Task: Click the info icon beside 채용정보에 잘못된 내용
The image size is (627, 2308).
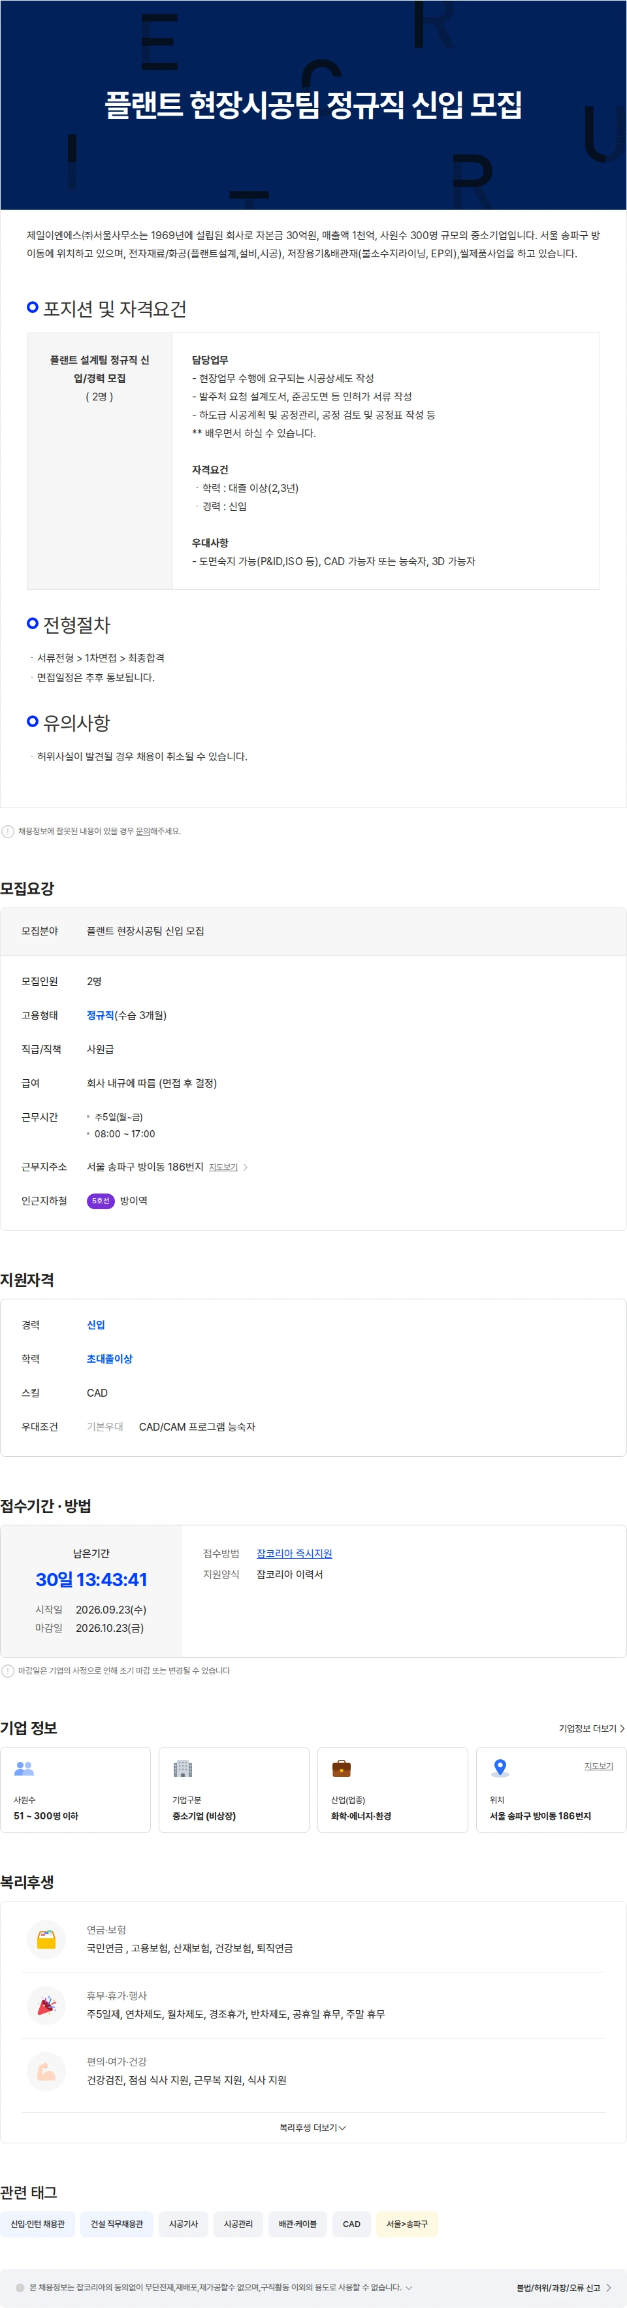Action: [8, 830]
